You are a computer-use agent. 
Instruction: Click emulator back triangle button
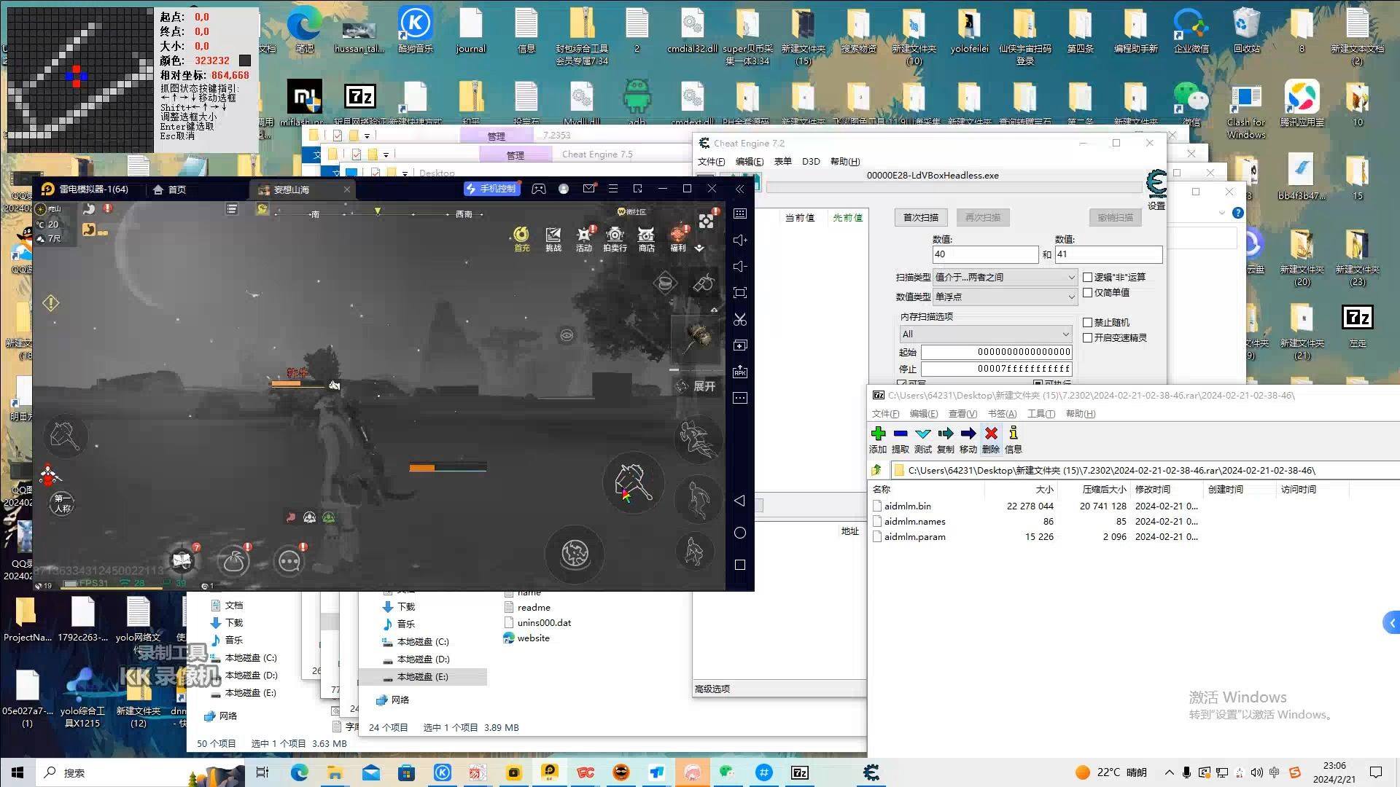(740, 501)
